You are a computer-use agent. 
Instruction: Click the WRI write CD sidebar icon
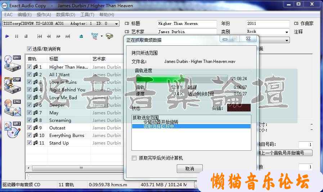pyautogui.click(x=13, y=129)
